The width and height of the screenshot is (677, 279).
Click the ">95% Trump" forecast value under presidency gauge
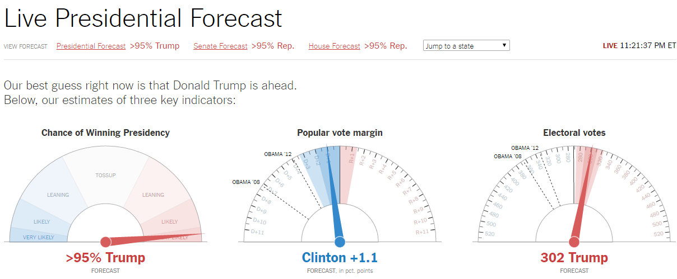(x=105, y=258)
